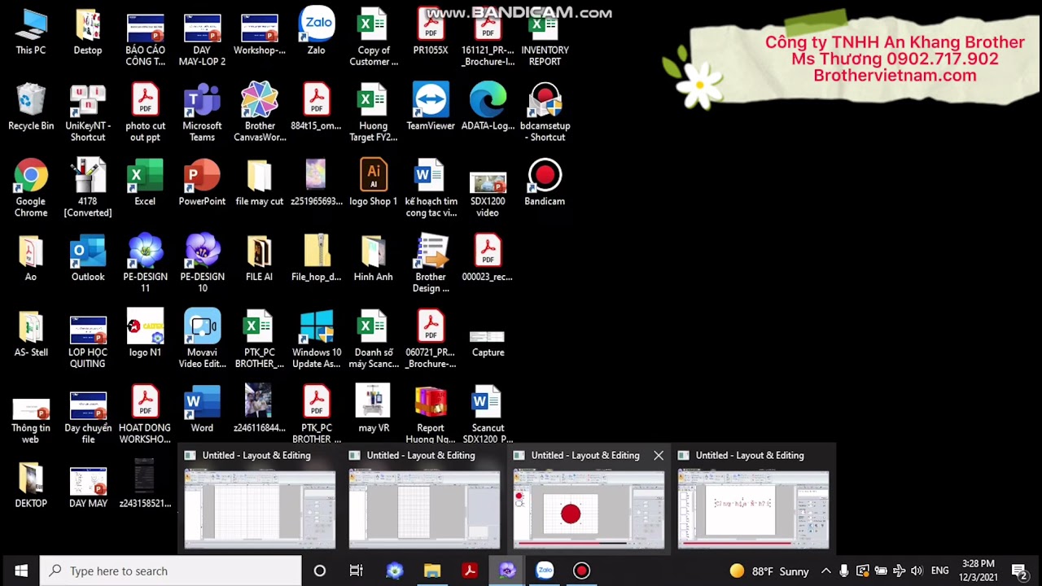Click the PE-DESIGN 11 taskbar icon
1042x586 pixels.
tap(395, 571)
